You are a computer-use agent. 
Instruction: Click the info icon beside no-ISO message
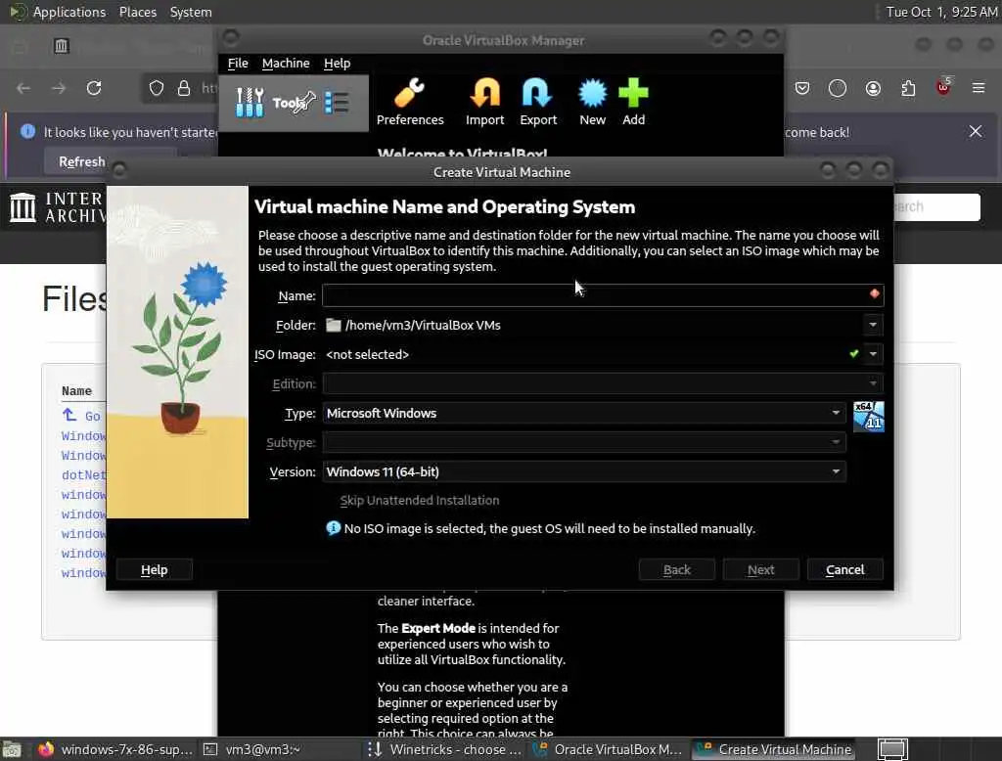point(333,528)
